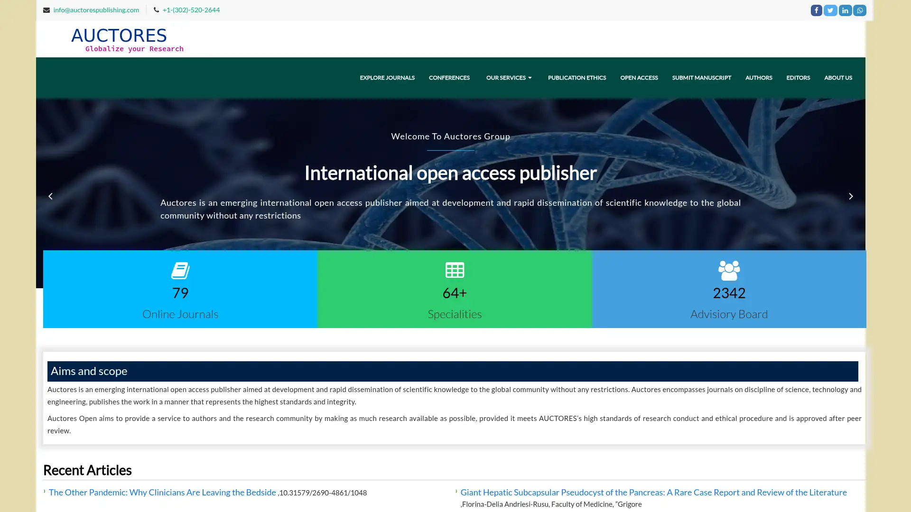
Task: Open the article about clinicians leaving the bedside
Action: coord(163,492)
